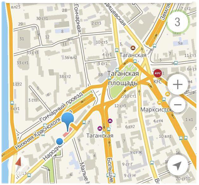Open the traffic level 3 indicator
199x185 pixels.
(x=177, y=22)
